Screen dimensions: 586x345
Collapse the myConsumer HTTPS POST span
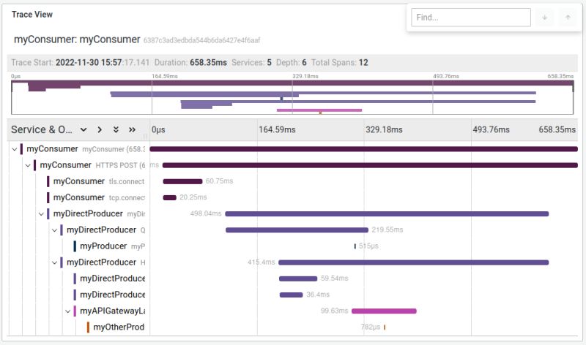[x=28, y=165]
